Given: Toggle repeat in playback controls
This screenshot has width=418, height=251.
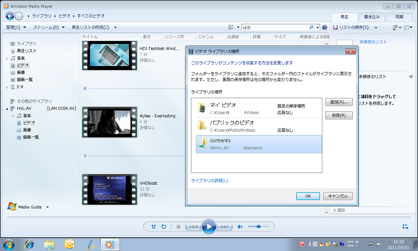Looking at the screenshot, I should pos(164,227).
